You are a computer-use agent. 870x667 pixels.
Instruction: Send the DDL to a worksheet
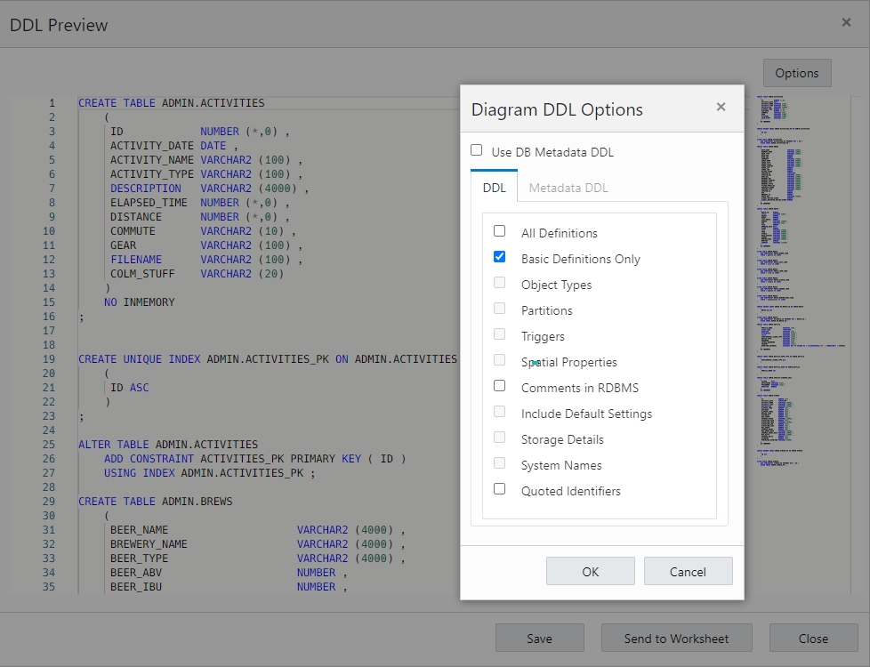[x=676, y=638]
